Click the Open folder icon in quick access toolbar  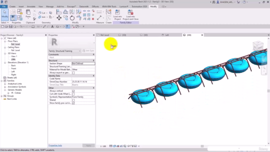(7, 27)
